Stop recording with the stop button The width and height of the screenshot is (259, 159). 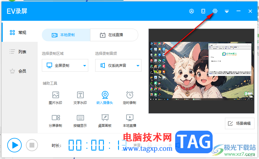click(x=32, y=145)
